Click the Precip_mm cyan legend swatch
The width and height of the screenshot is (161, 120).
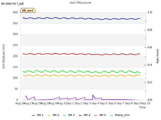click(111, 115)
